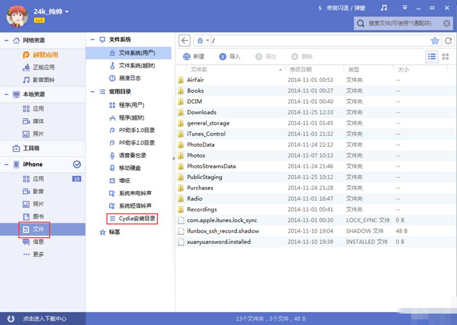Click the music note icon in title bar

pyautogui.click(x=384, y=8)
